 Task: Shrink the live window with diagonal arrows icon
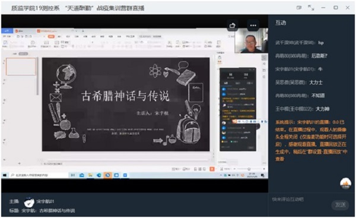click(311, 8)
